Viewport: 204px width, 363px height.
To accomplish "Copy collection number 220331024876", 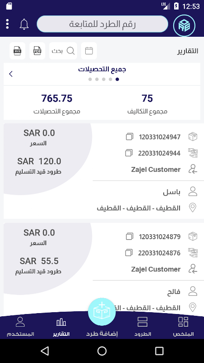I will point(129,253).
